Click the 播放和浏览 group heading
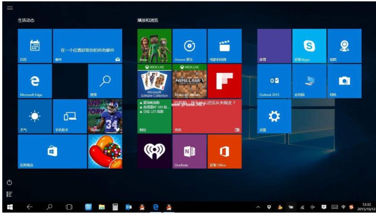Screen dimensions: 376x213 coord(148,20)
